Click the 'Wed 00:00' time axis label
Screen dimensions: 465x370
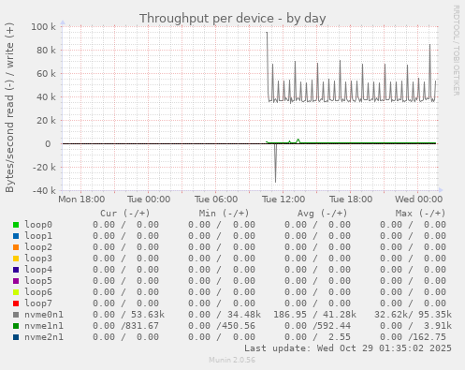point(418,200)
